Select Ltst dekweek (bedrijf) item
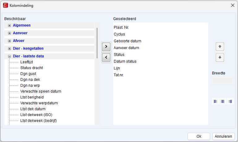This screenshot has width=238, height=142. 39,121
